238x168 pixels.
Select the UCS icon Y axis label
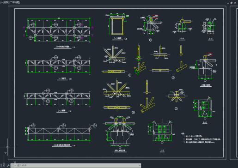5,153
